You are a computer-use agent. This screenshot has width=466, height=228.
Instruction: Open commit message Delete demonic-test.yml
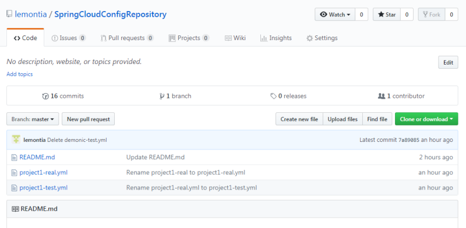[77, 140]
